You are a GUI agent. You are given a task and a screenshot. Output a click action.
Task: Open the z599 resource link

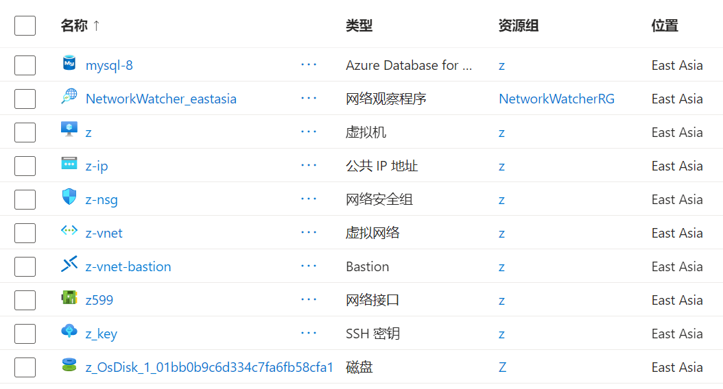pyautogui.click(x=99, y=300)
